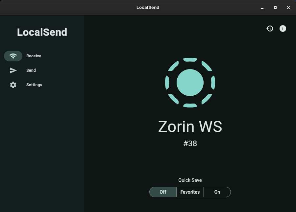Show device info icon
This screenshot has height=212, width=296.
(283, 29)
